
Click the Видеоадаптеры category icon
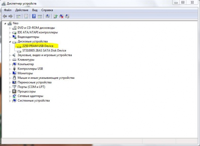(x=14, y=37)
